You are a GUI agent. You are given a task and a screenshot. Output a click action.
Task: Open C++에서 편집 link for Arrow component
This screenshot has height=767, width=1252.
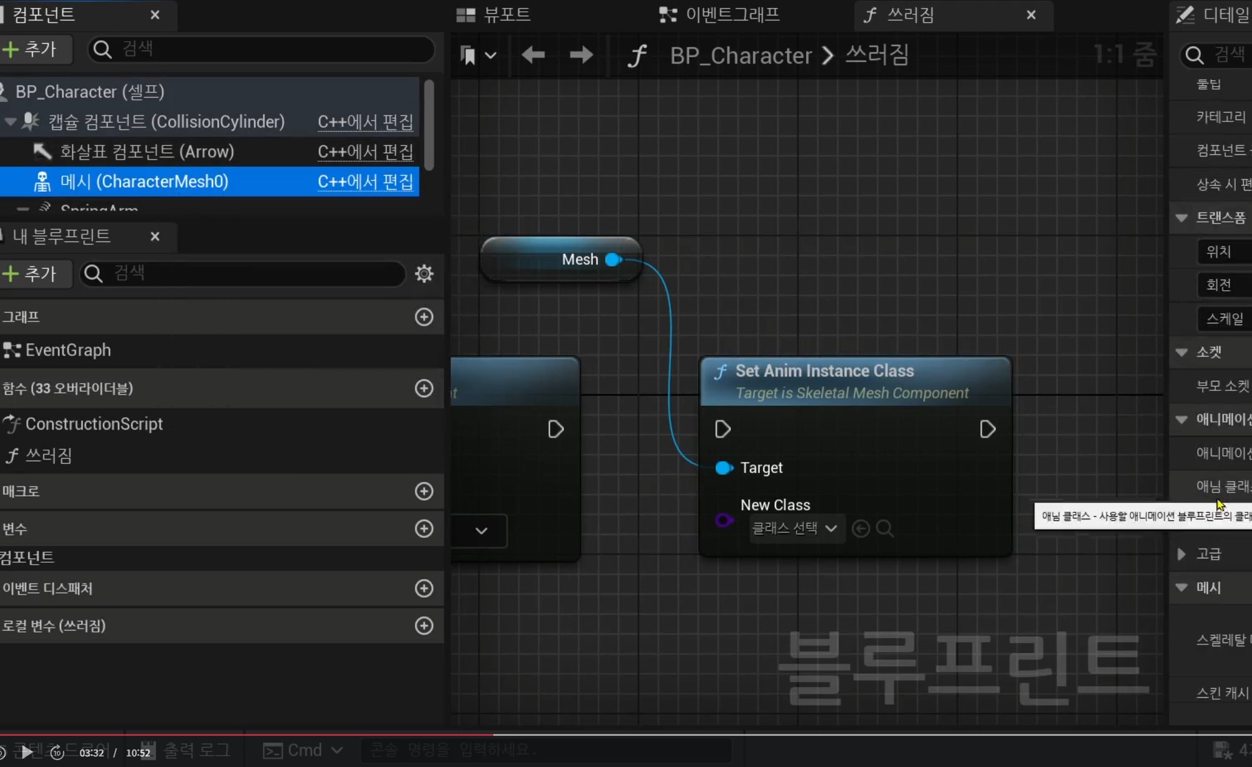365,151
